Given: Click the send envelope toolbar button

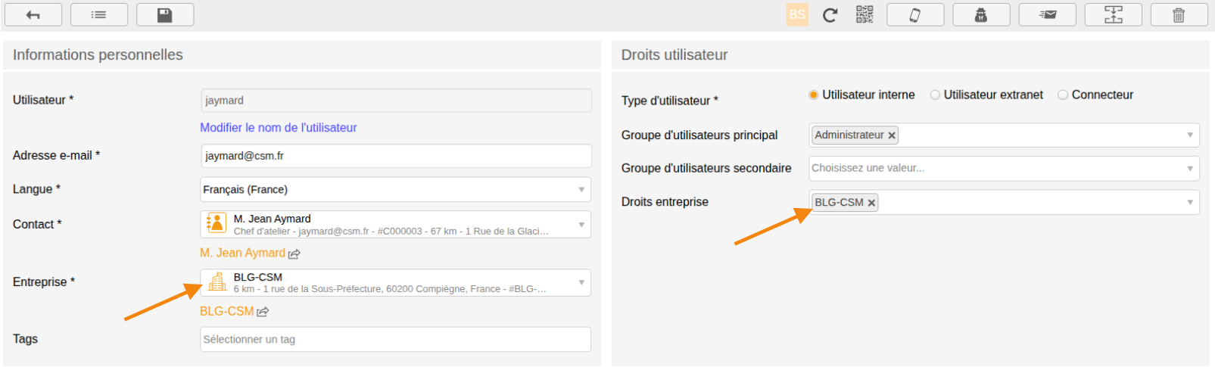Looking at the screenshot, I should [x=1047, y=14].
